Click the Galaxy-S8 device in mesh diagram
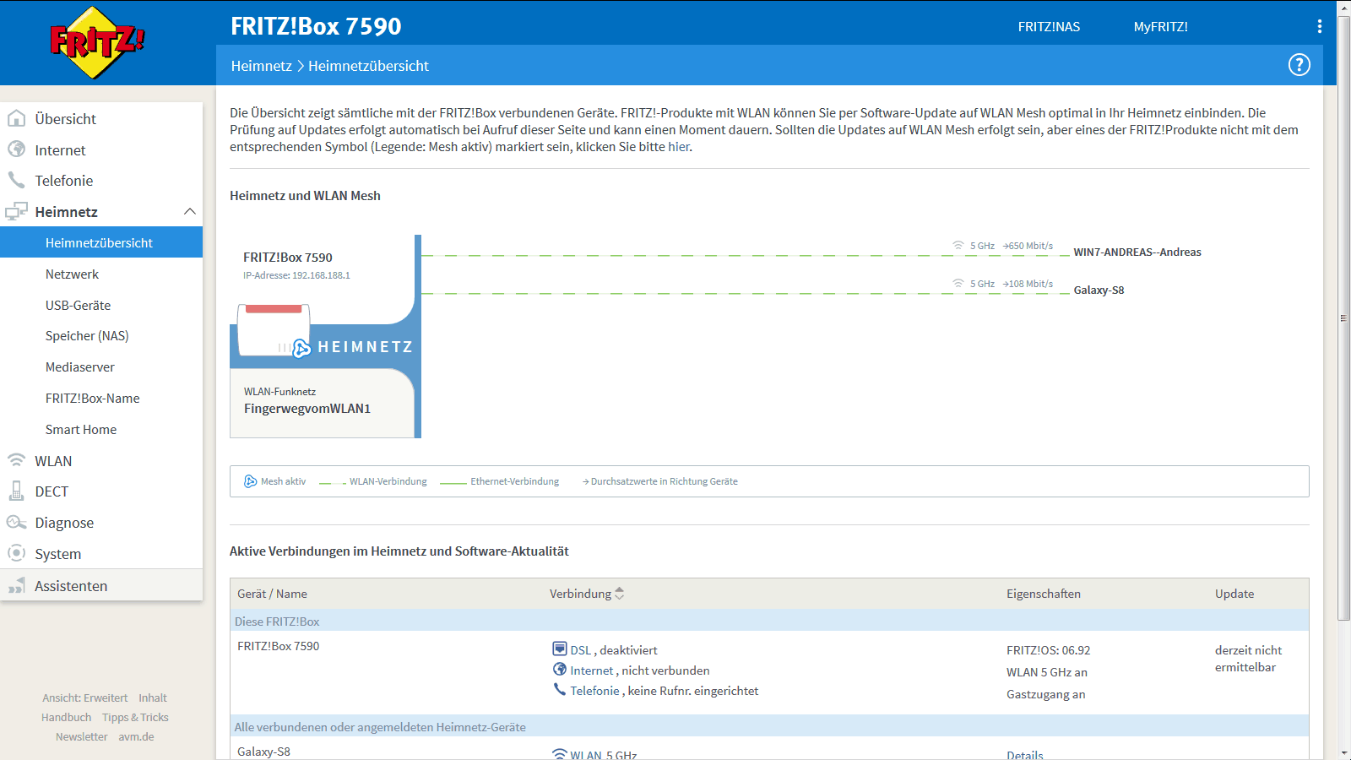Viewport: 1351px width, 760px height. pos(1099,290)
